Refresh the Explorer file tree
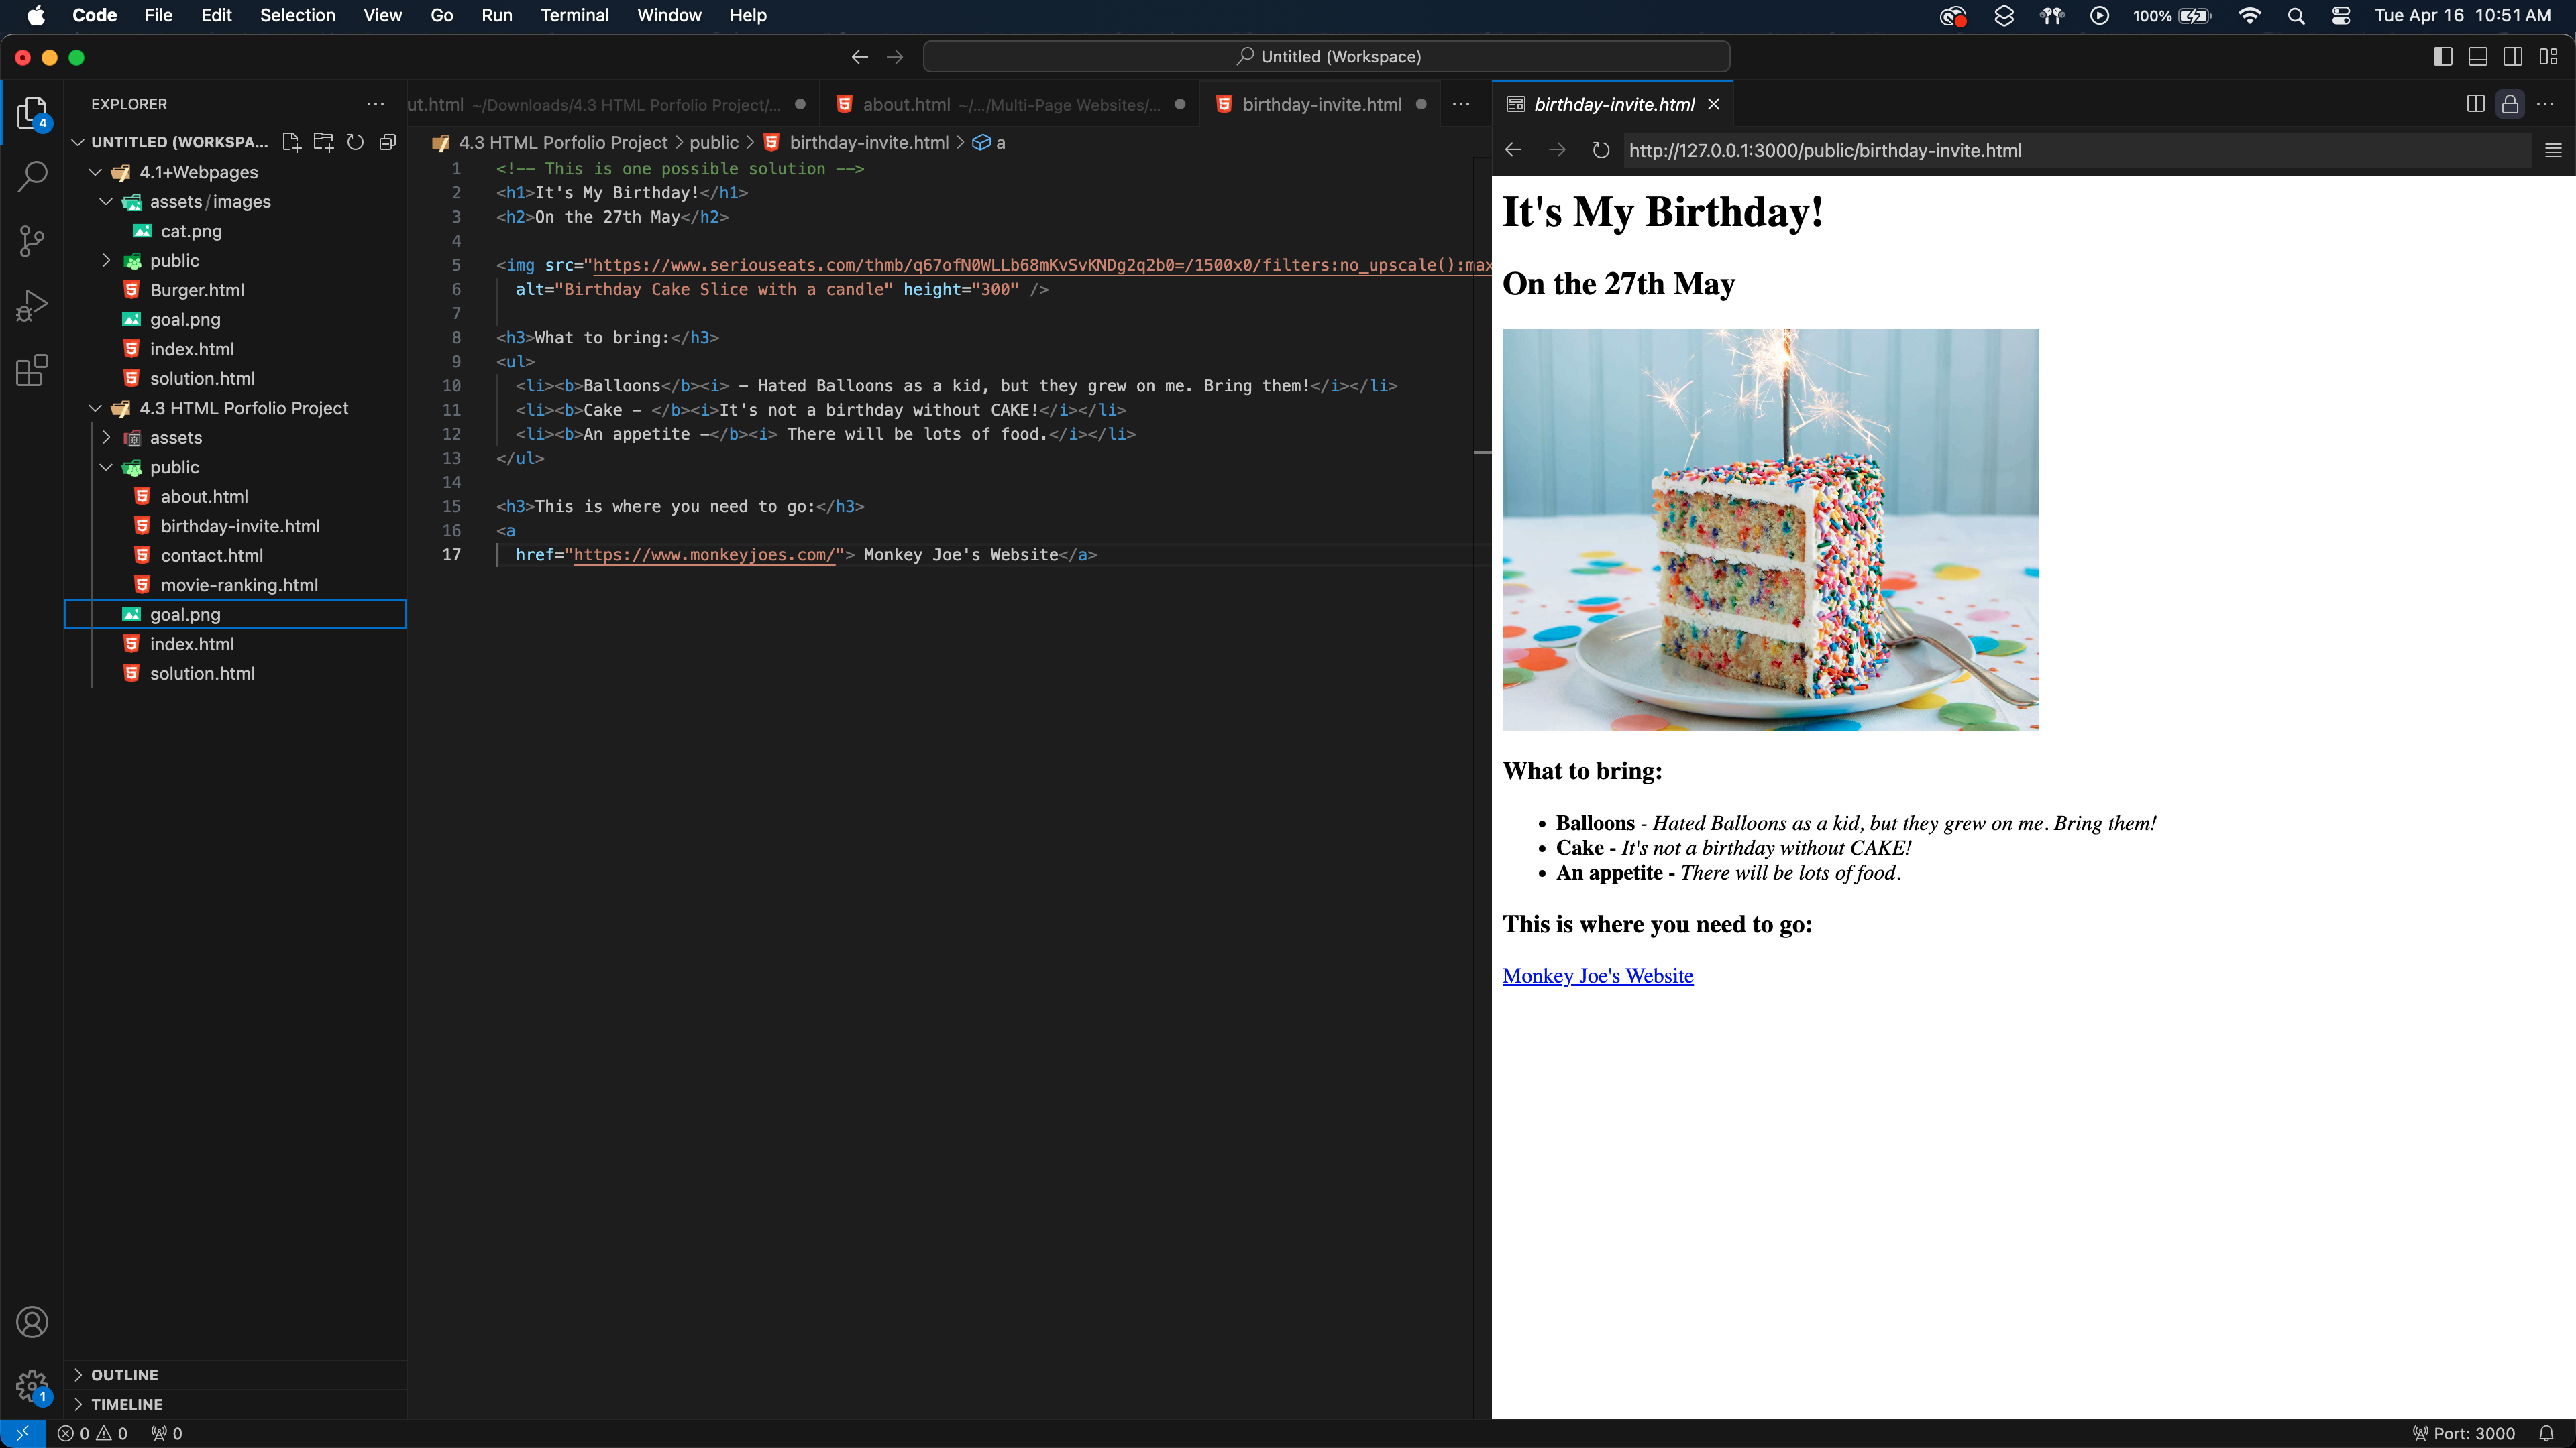 click(x=355, y=142)
